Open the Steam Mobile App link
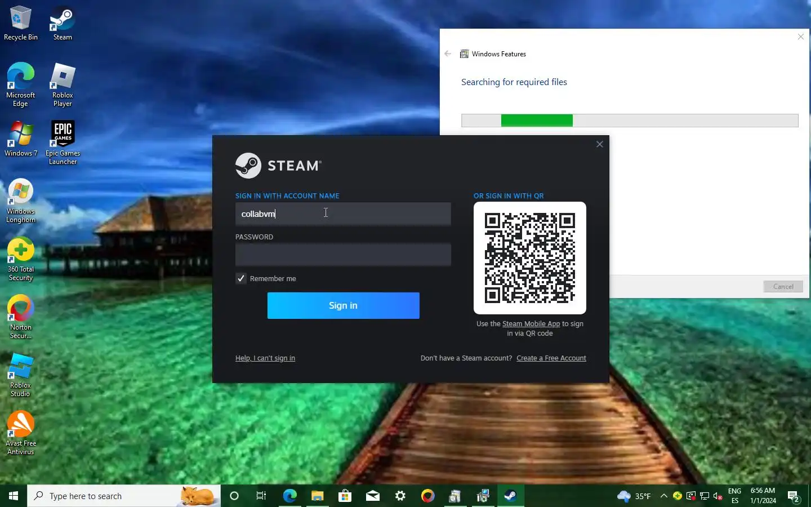This screenshot has width=811, height=507. (x=531, y=324)
